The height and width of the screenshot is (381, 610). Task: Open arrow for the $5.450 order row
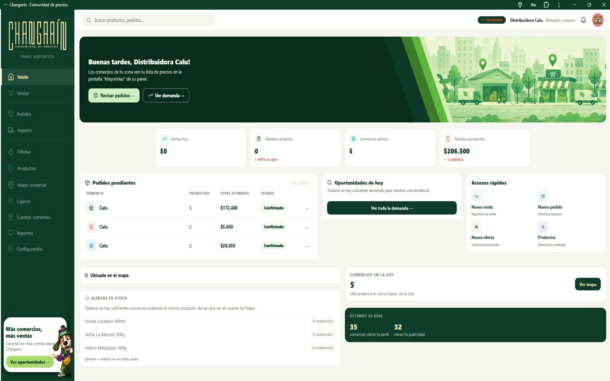[x=307, y=227]
